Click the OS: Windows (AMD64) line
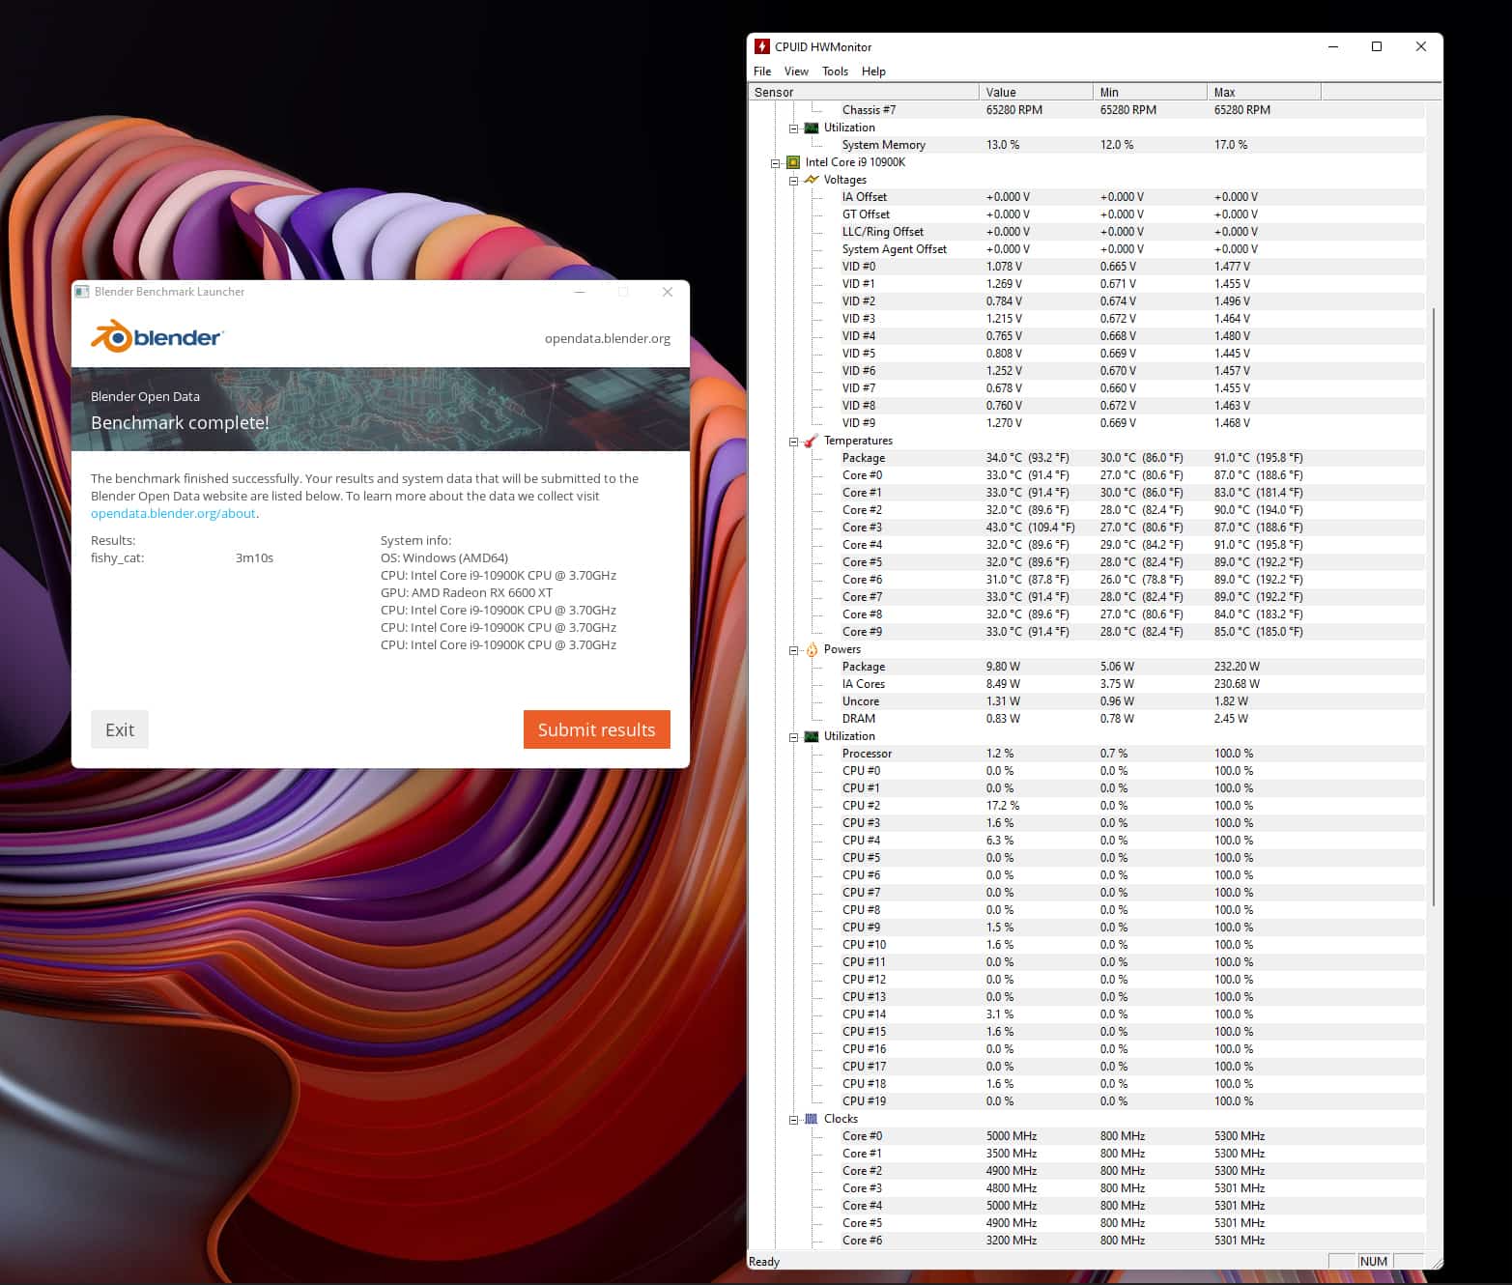The width and height of the screenshot is (1512, 1285). point(444,557)
